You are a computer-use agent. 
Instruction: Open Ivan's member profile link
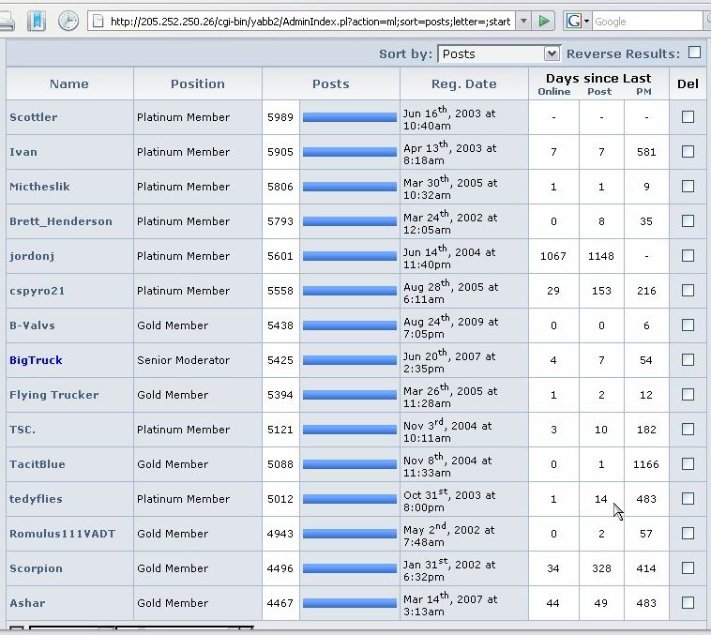tap(23, 152)
